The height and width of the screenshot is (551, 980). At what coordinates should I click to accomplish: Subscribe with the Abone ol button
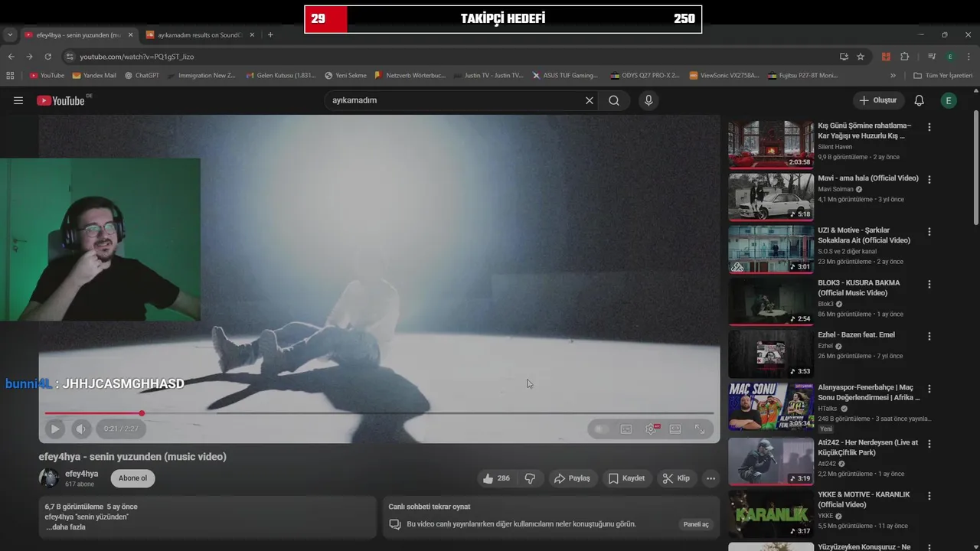tap(132, 478)
